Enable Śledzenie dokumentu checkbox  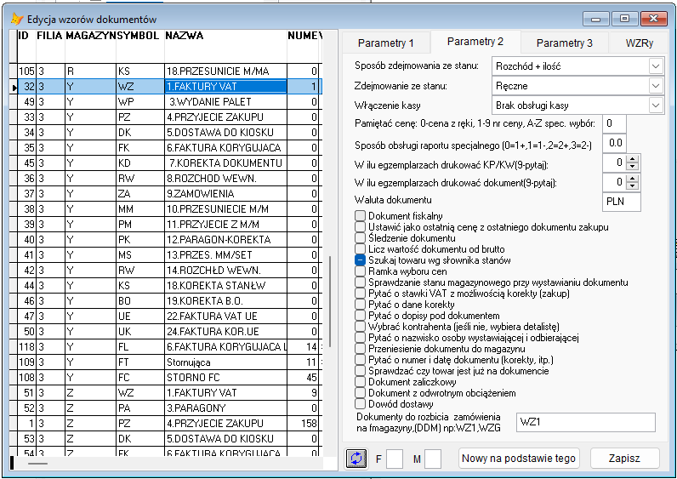pyautogui.click(x=360, y=237)
